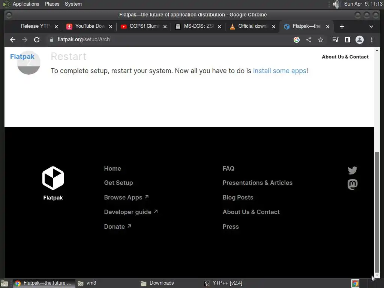Go back using the browser back arrow
Screen dimensions: 384x288
13,40
